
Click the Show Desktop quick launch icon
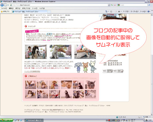[x=16, y=120]
